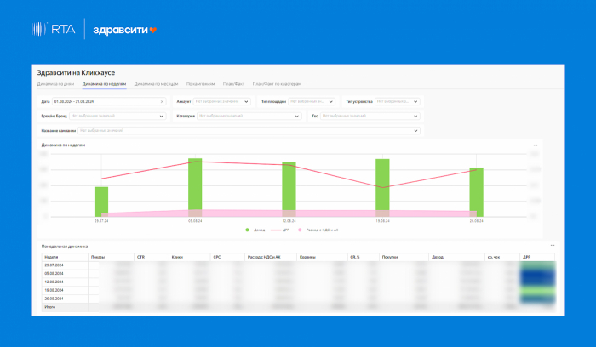Viewport: 596px width, 347px height.
Task: Click the RTA logo
Action: pyautogui.click(x=53, y=29)
